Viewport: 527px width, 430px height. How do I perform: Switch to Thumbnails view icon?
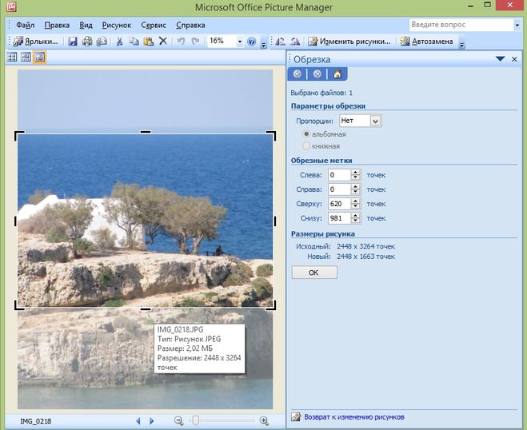click(x=12, y=58)
